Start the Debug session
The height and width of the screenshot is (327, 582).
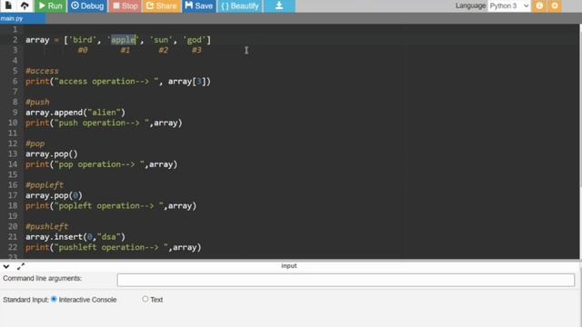(87, 6)
